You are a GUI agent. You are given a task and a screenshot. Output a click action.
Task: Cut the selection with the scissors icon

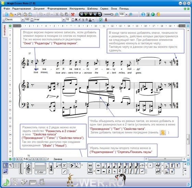coord(57,14)
